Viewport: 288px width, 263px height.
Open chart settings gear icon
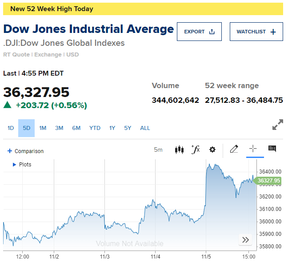pos(212,150)
